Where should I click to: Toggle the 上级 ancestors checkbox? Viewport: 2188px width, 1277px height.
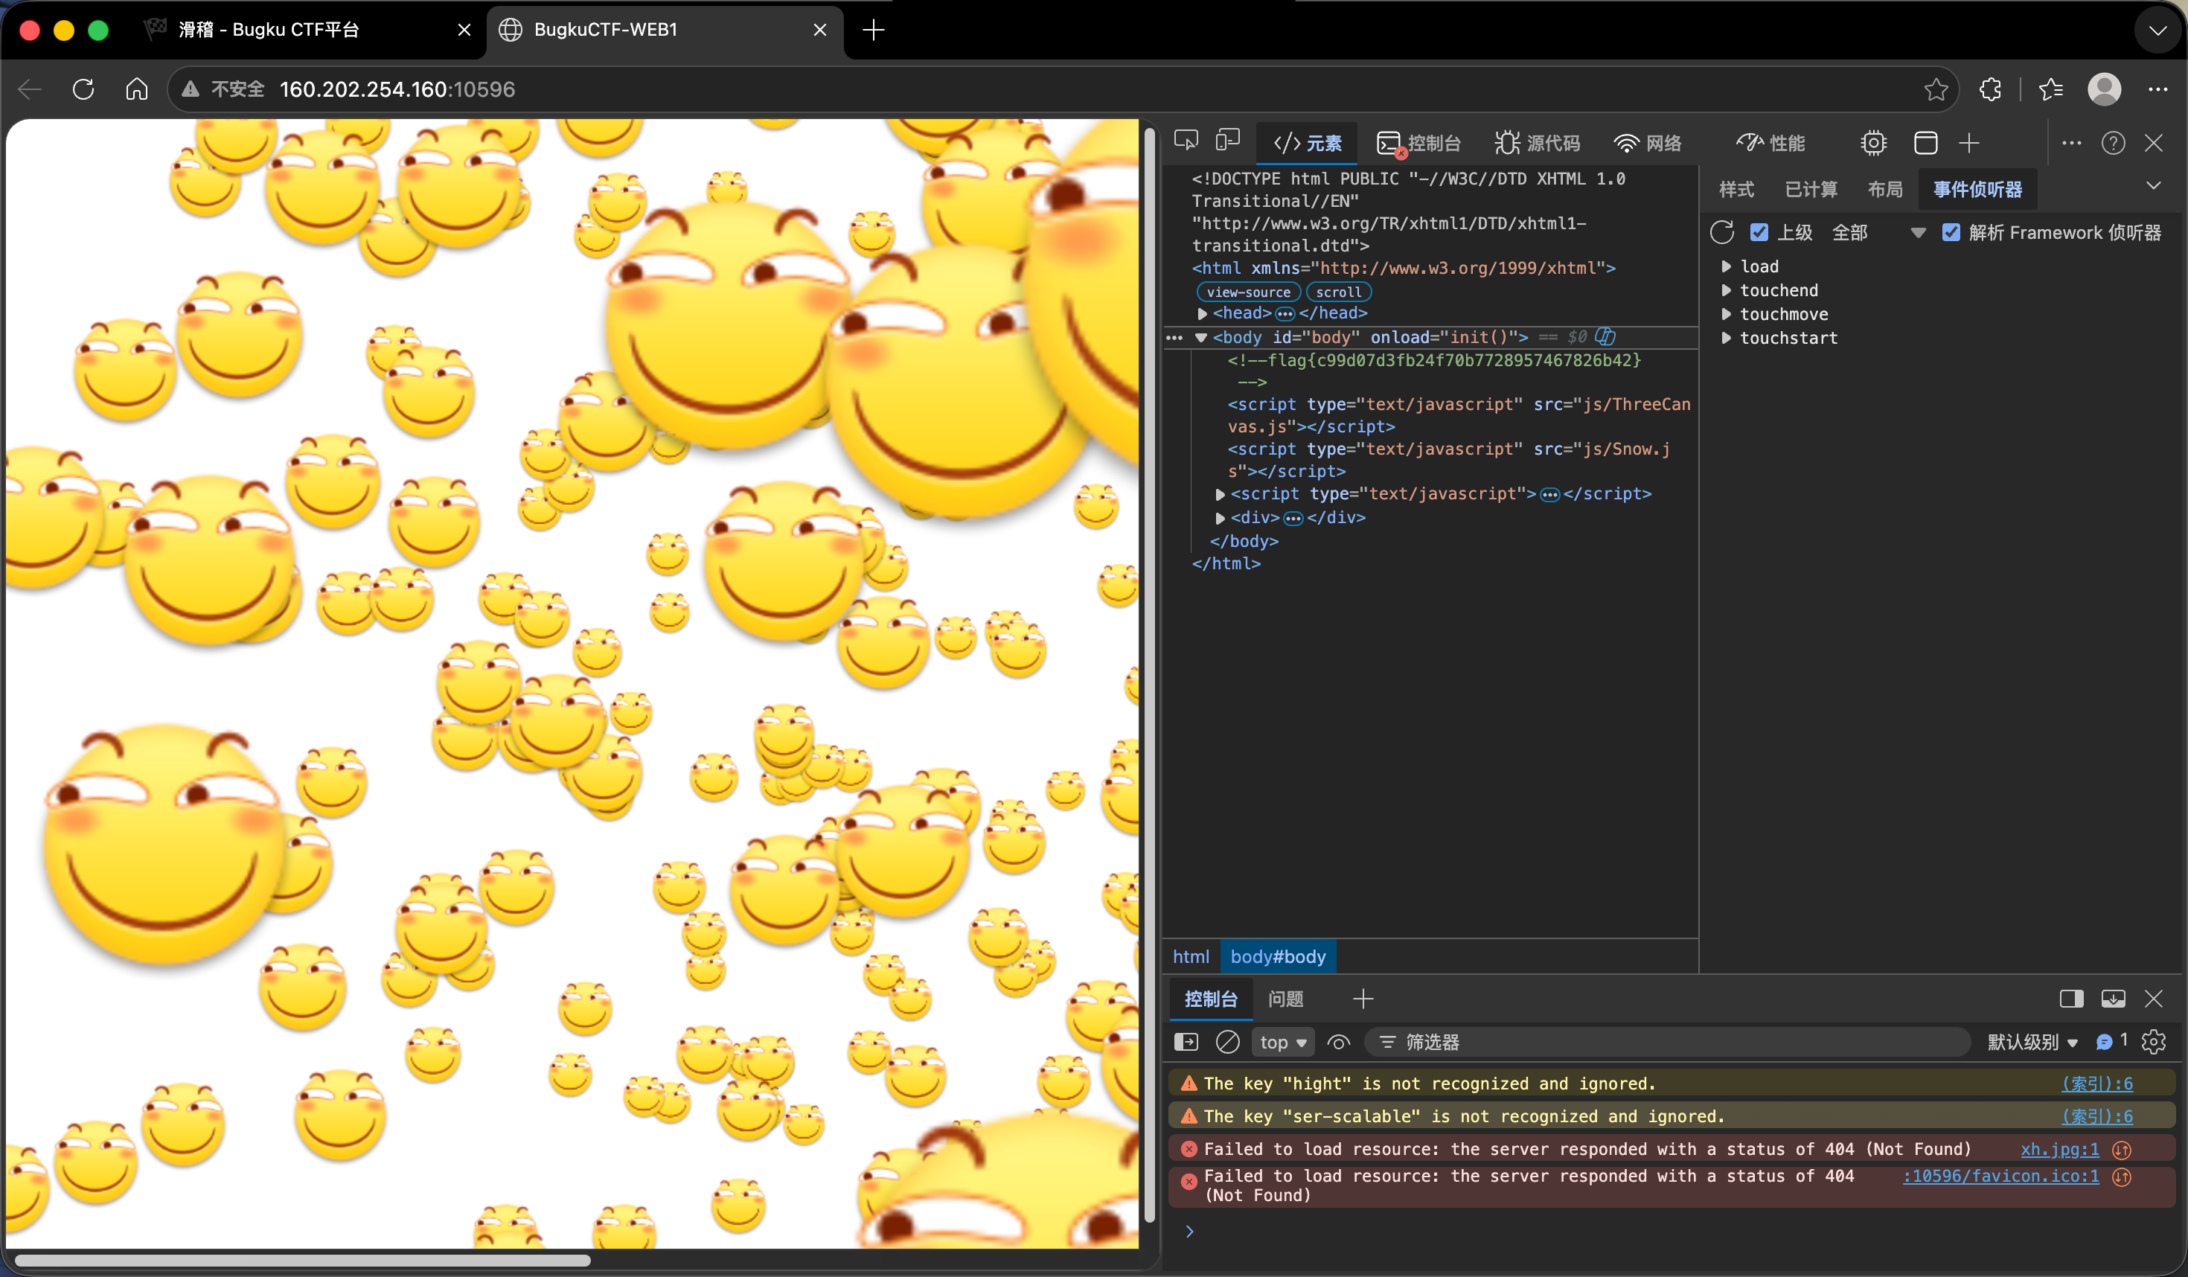pyautogui.click(x=1759, y=231)
